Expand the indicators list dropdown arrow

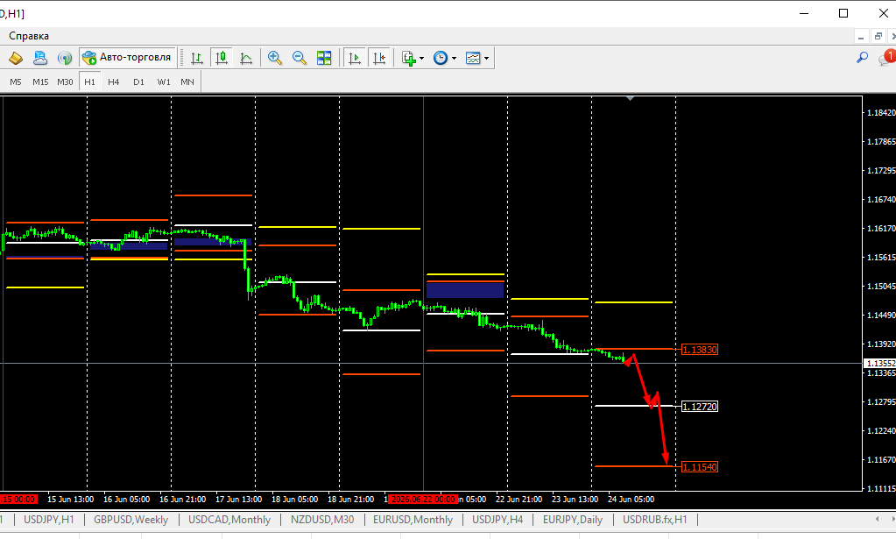coord(421,58)
